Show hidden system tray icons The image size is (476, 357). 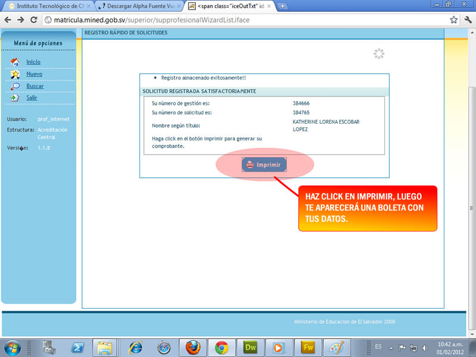(392, 347)
